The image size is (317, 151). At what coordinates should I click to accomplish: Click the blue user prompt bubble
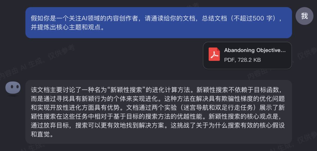coord(158,23)
